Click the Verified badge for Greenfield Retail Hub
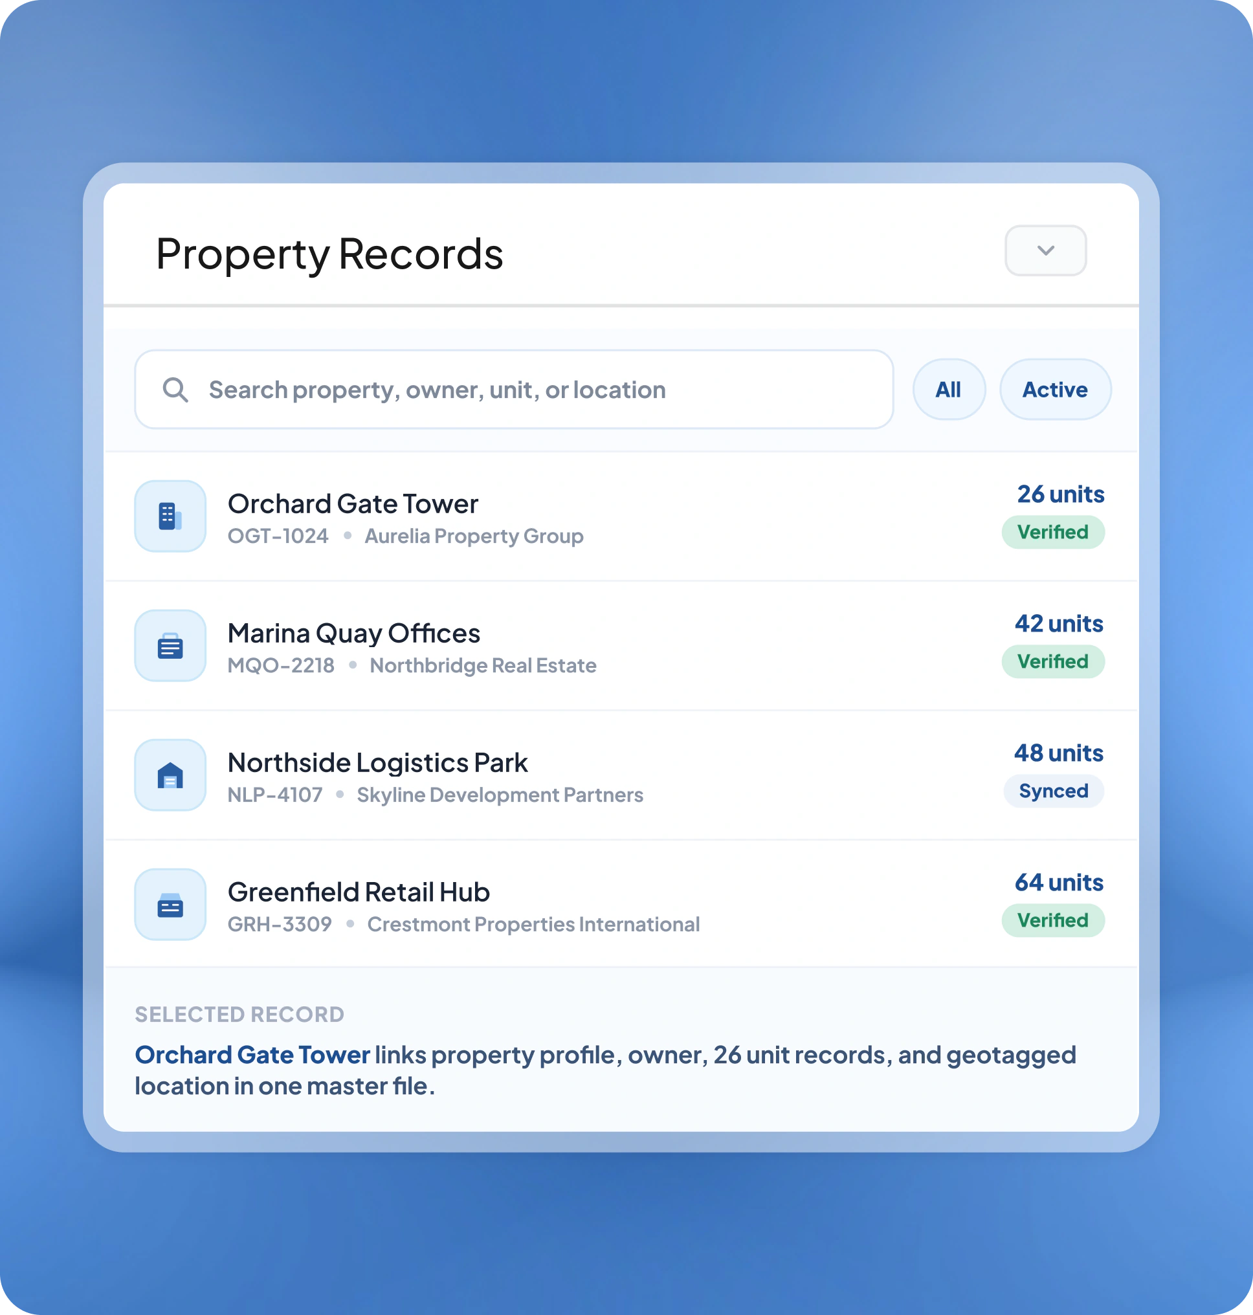 coord(1052,920)
